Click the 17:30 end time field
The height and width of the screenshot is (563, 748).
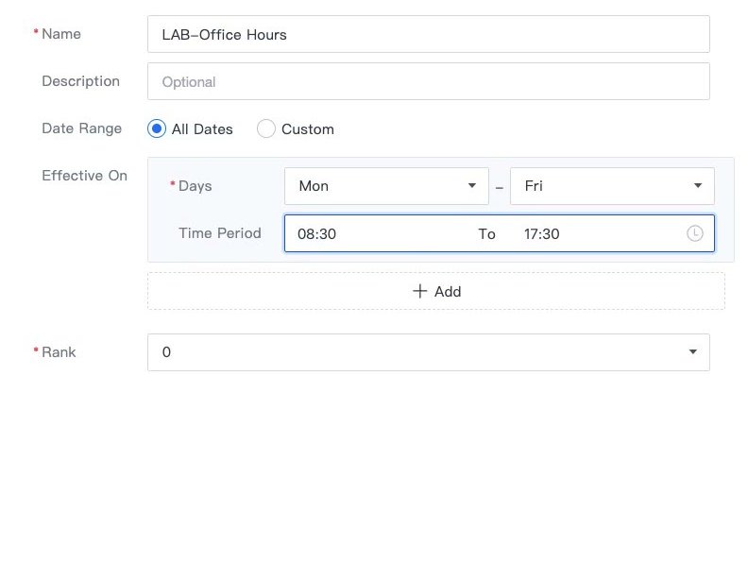[541, 233]
